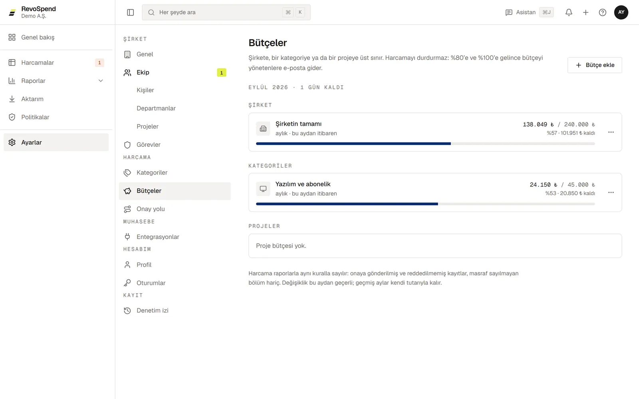This screenshot has width=639, height=399.
Task: Open the help question mark icon
Action: point(603,12)
